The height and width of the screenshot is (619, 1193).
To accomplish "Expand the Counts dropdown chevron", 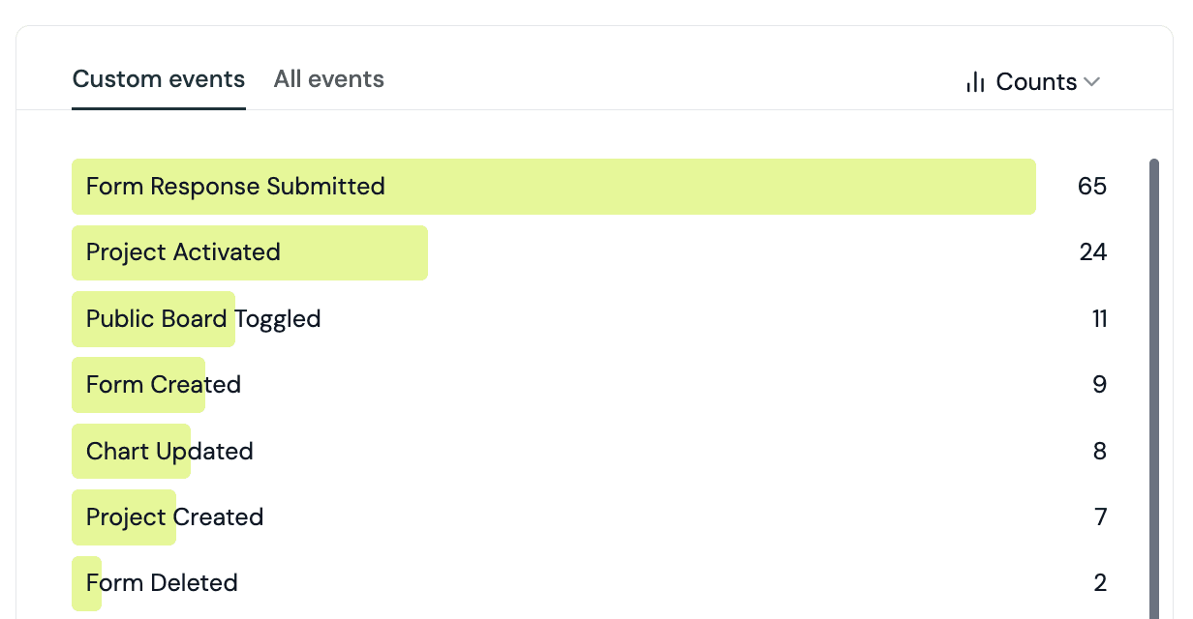I will (x=1092, y=82).
